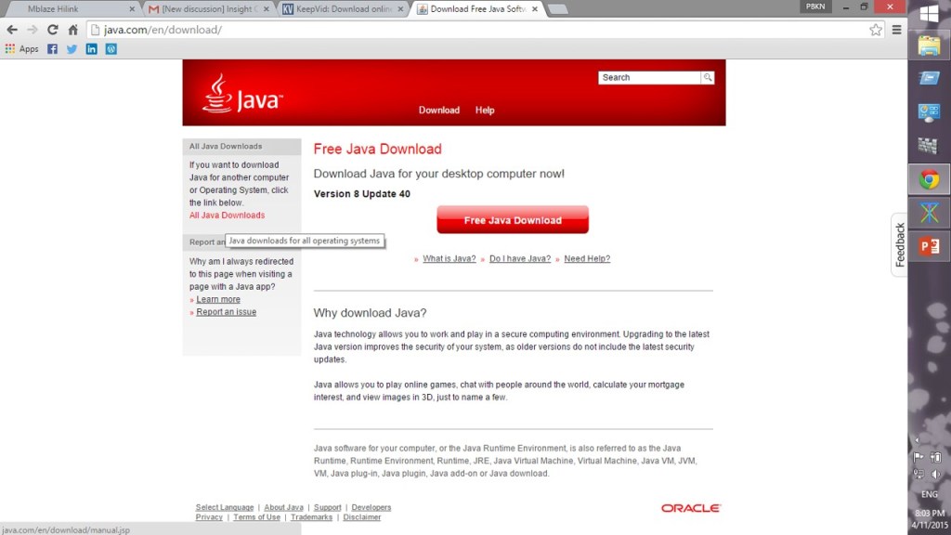The image size is (951, 535).
Task: Follow the All Java Downloads link
Action: (227, 215)
